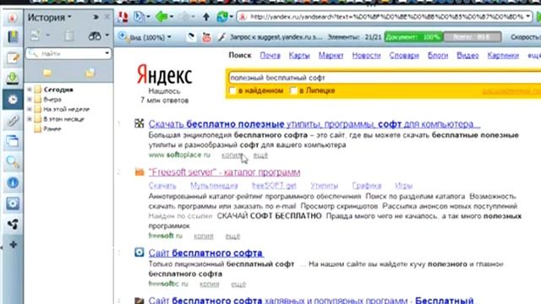This screenshot has height=304, width=541.
Task: Click the Утилиты sublink under Freesoft server
Action: click(324, 186)
